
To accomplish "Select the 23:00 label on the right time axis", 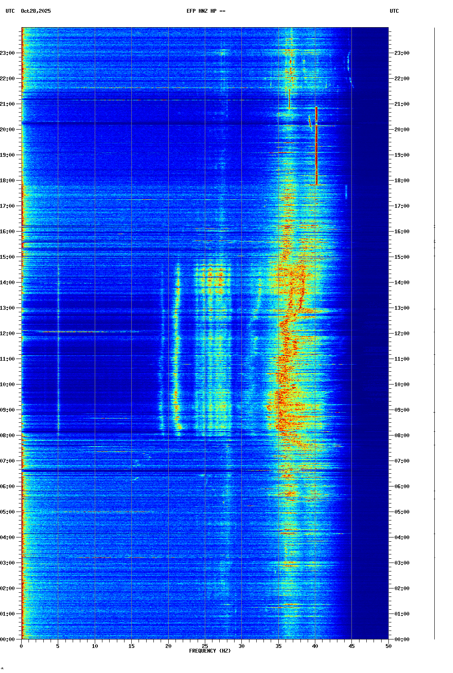I will tap(402, 53).
